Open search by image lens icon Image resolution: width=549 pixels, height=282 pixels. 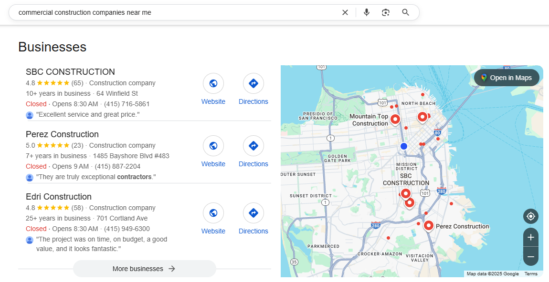tap(386, 12)
